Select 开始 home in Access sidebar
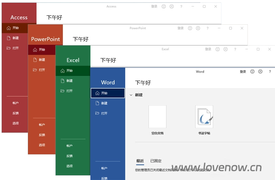Viewport: 275px width, 180px height. point(15,28)
